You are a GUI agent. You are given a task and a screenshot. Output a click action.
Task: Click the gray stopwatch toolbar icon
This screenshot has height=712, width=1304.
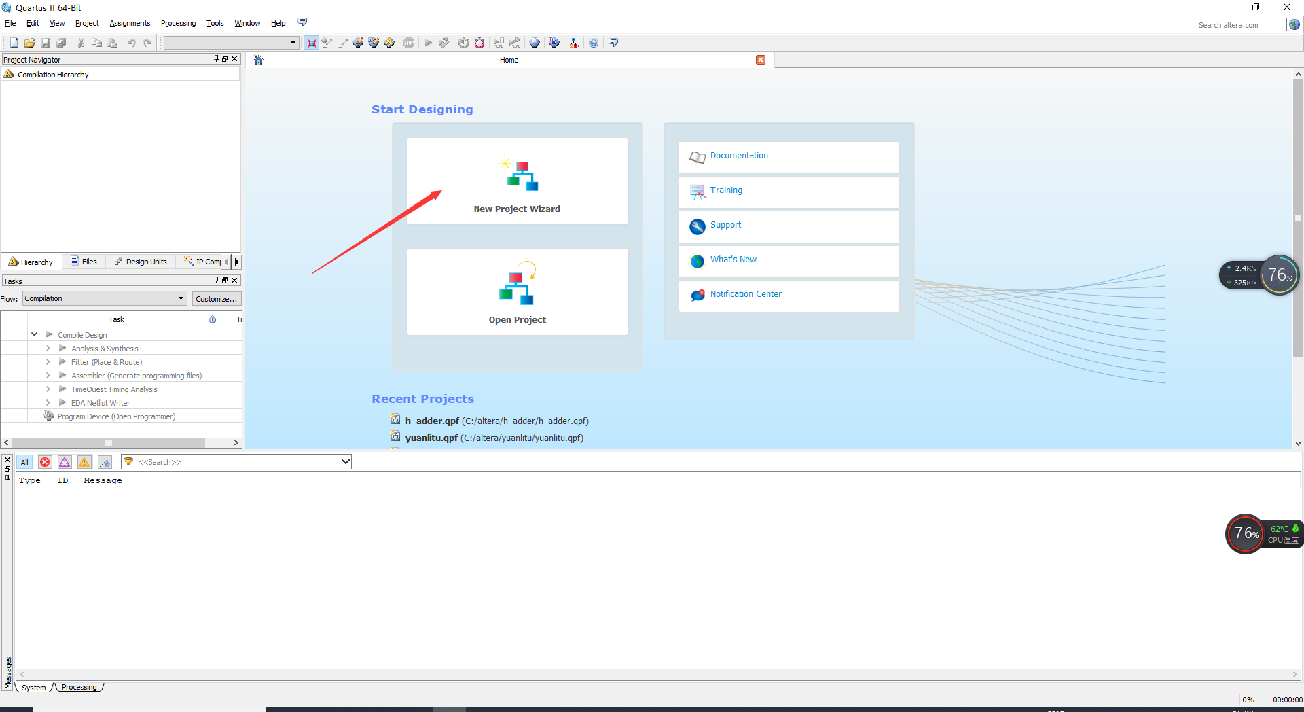coord(463,43)
